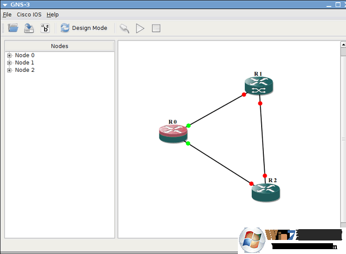346x254 pixels.
Task: Minimize the GNS-3 window
Action: [329, 5]
